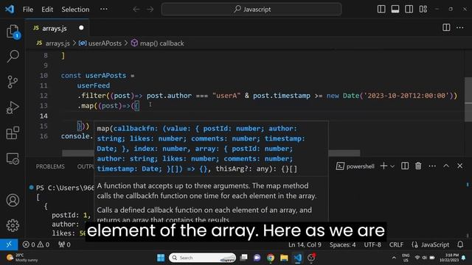
Task: Change indentation via Spaces: 4
Action: click(342, 244)
